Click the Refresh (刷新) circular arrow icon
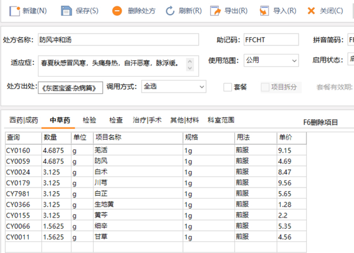 [x=170, y=11]
